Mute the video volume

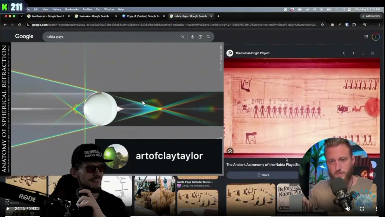(x=348, y=209)
